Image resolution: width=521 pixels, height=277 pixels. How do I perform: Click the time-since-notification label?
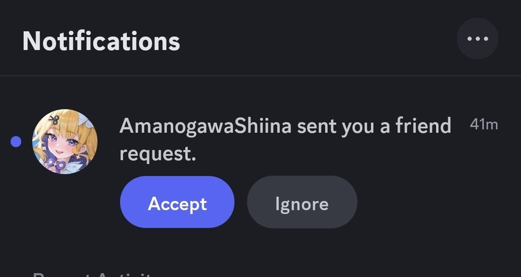click(484, 125)
